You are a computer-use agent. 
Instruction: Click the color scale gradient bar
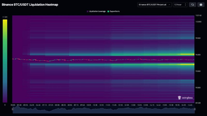click(5, 61)
